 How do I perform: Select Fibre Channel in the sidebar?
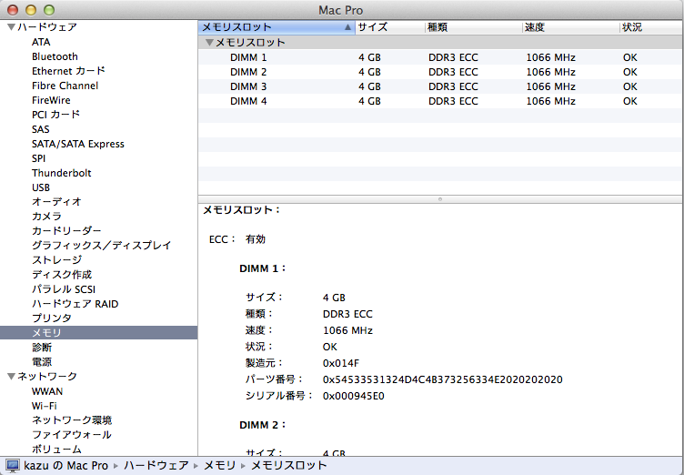tap(65, 86)
